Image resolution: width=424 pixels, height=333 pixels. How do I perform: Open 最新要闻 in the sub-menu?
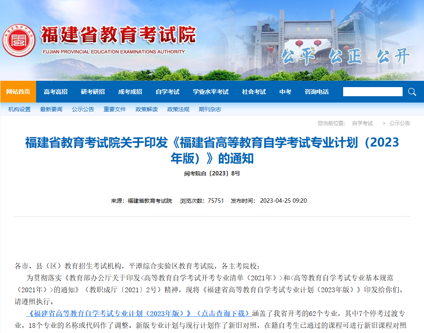(x=51, y=109)
